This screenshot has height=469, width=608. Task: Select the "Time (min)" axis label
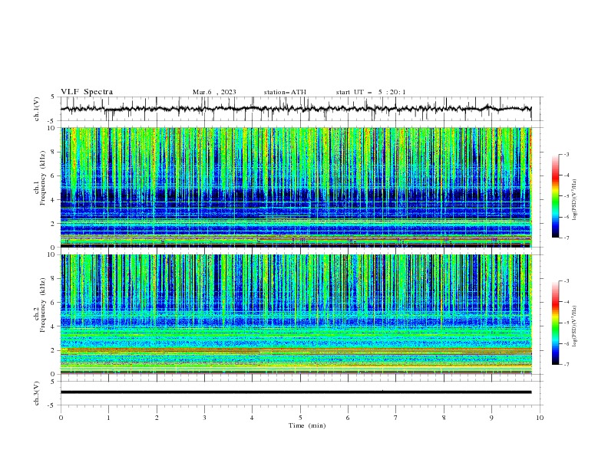pos(307,425)
